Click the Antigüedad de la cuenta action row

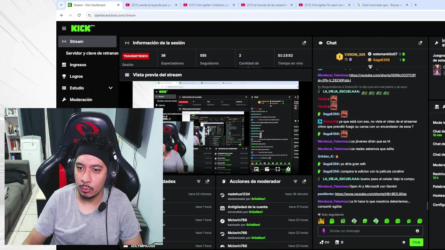tap(264, 209)
